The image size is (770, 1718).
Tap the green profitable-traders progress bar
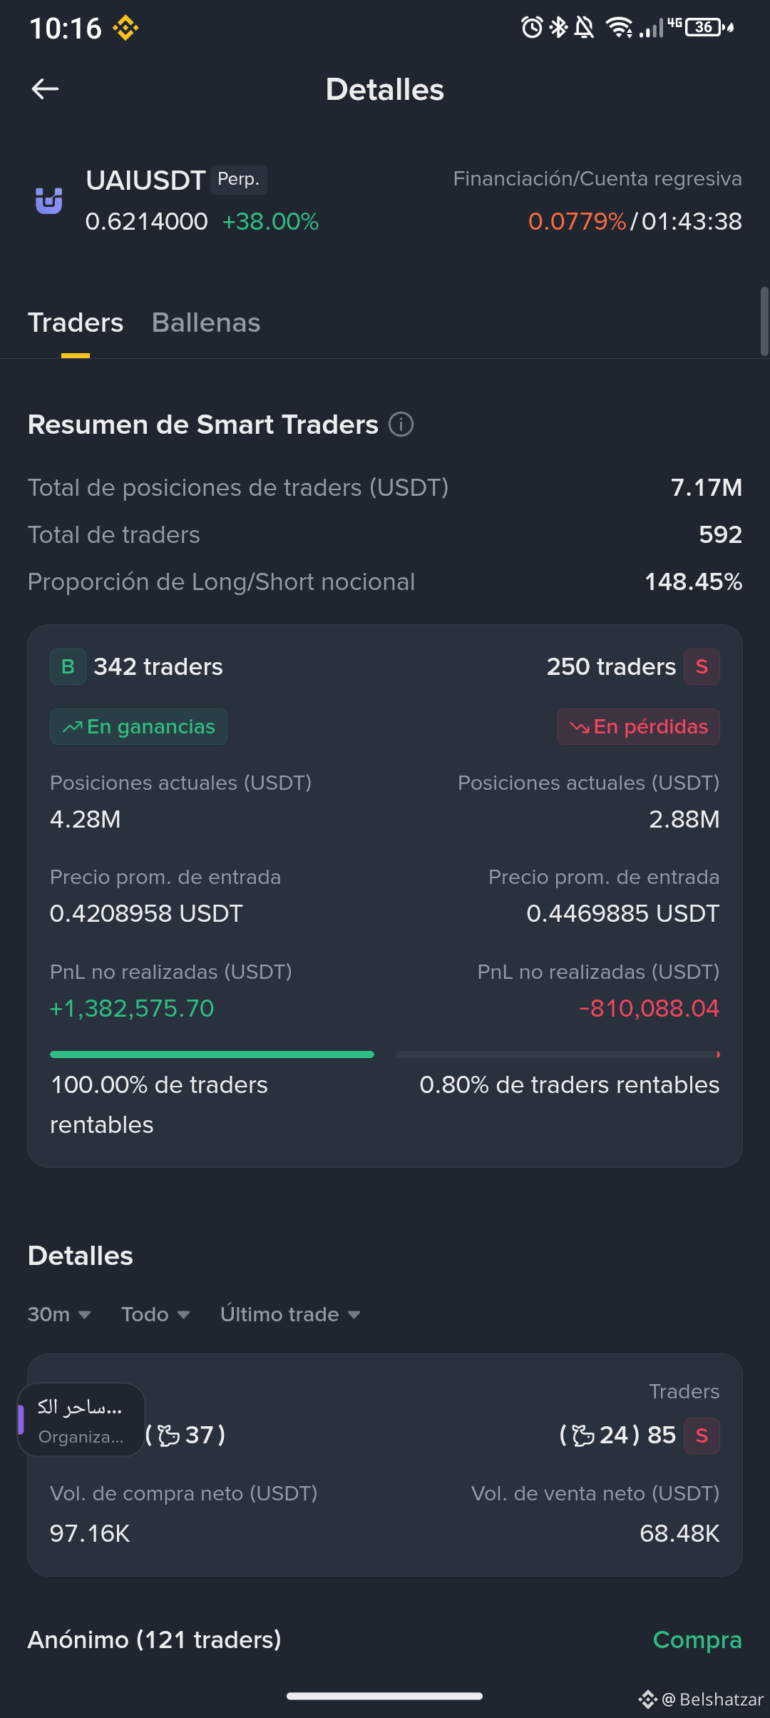(x=212, y=1054)
